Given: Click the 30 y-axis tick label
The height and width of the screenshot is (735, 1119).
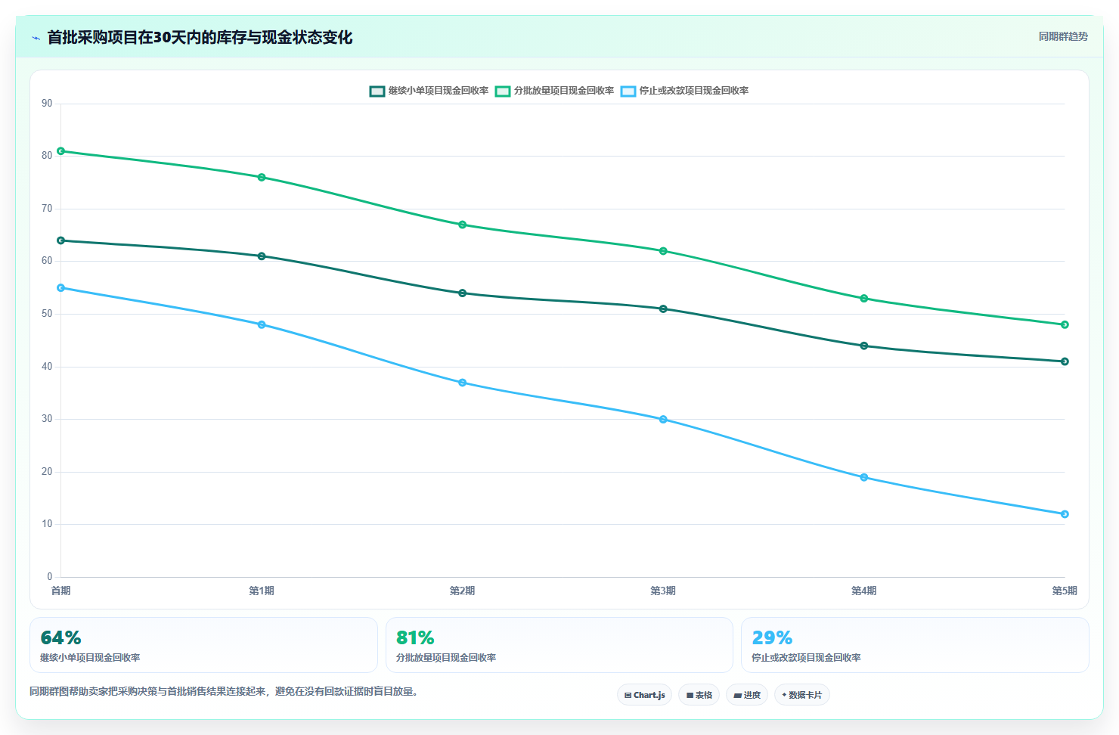Looking at the screenshot, I should (47, 419).
